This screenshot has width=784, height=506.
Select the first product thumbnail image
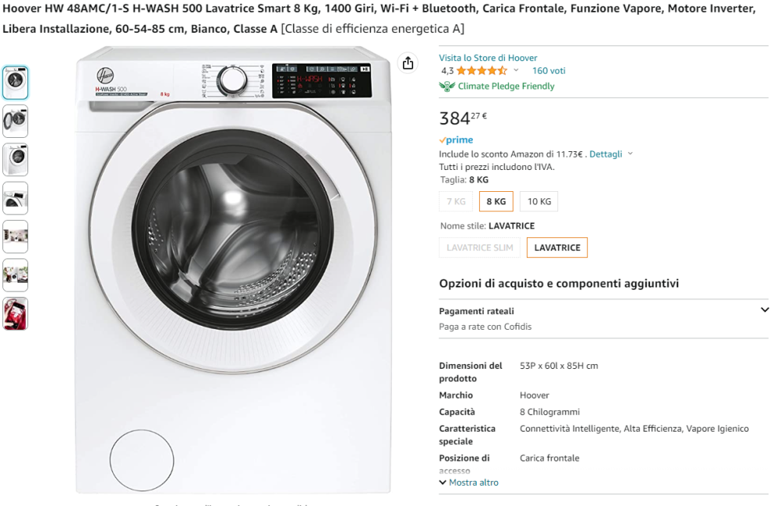[16, 82]
